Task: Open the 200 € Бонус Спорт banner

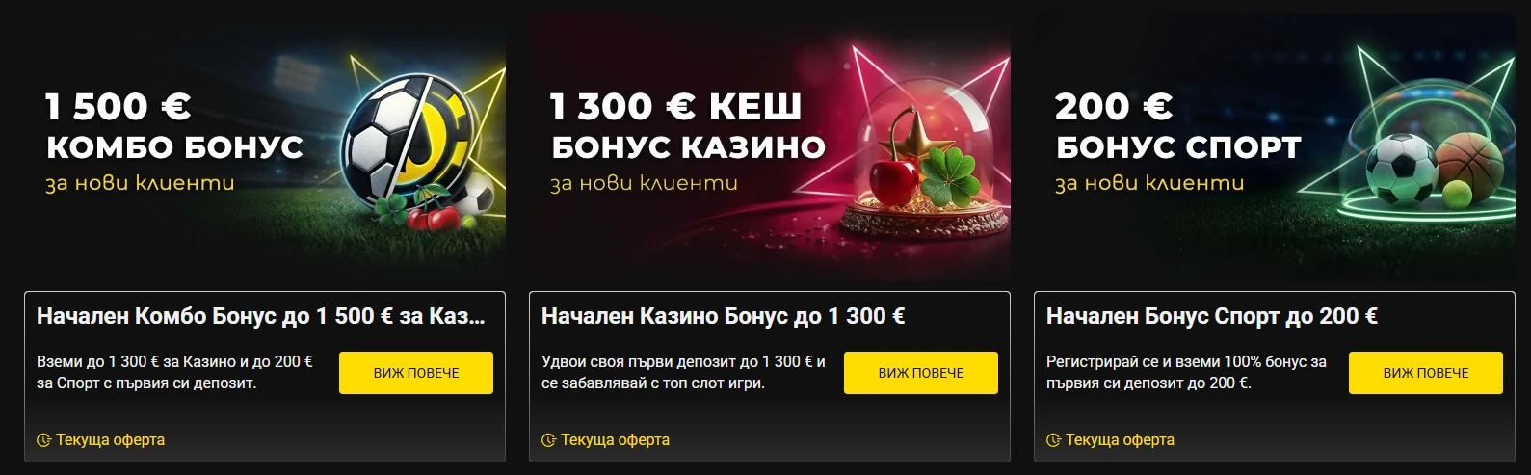Action: click(x=1275, y=147)
